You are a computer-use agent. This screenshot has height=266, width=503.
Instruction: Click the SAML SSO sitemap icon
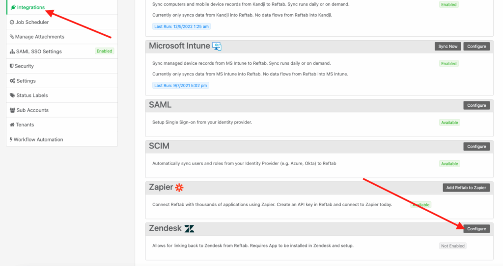coord(12,51)
